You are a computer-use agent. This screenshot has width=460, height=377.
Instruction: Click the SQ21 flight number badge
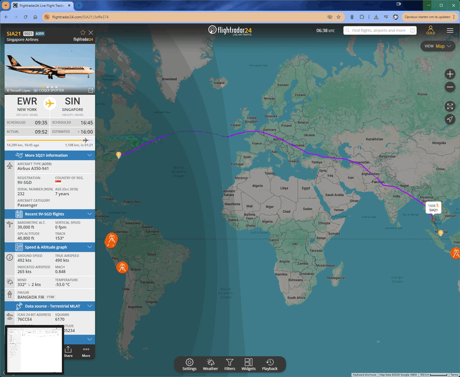pos(28,34)
